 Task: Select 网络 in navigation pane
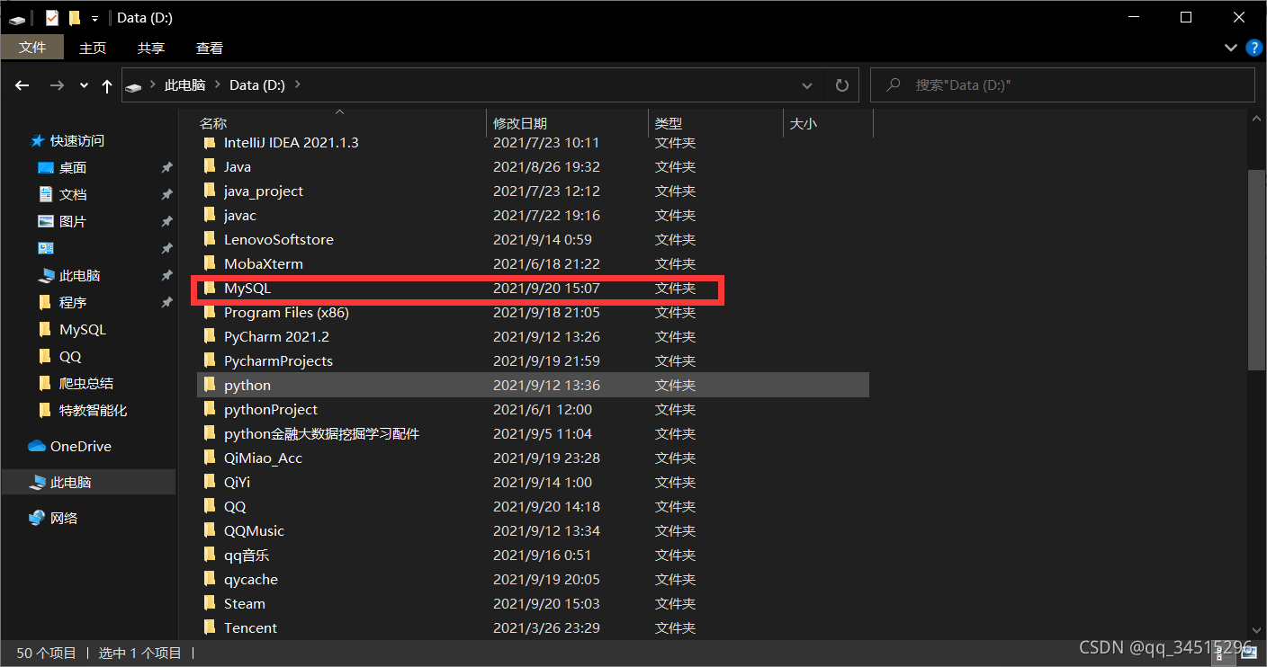[63, 519]
